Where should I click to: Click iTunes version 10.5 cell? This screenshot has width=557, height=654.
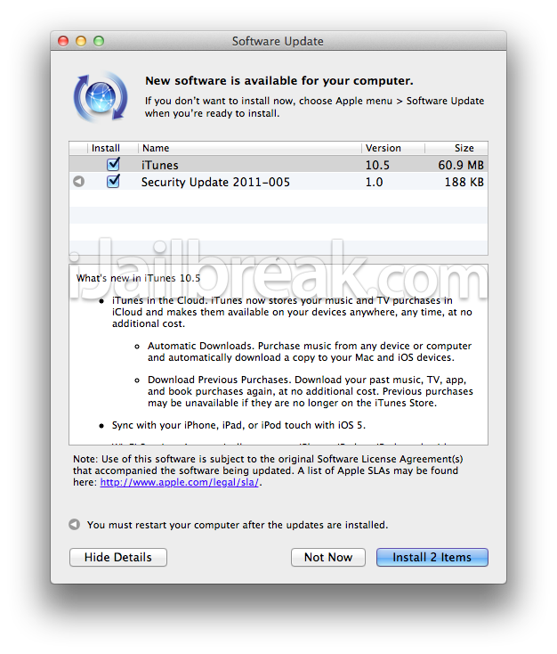[x=377, y=165]
